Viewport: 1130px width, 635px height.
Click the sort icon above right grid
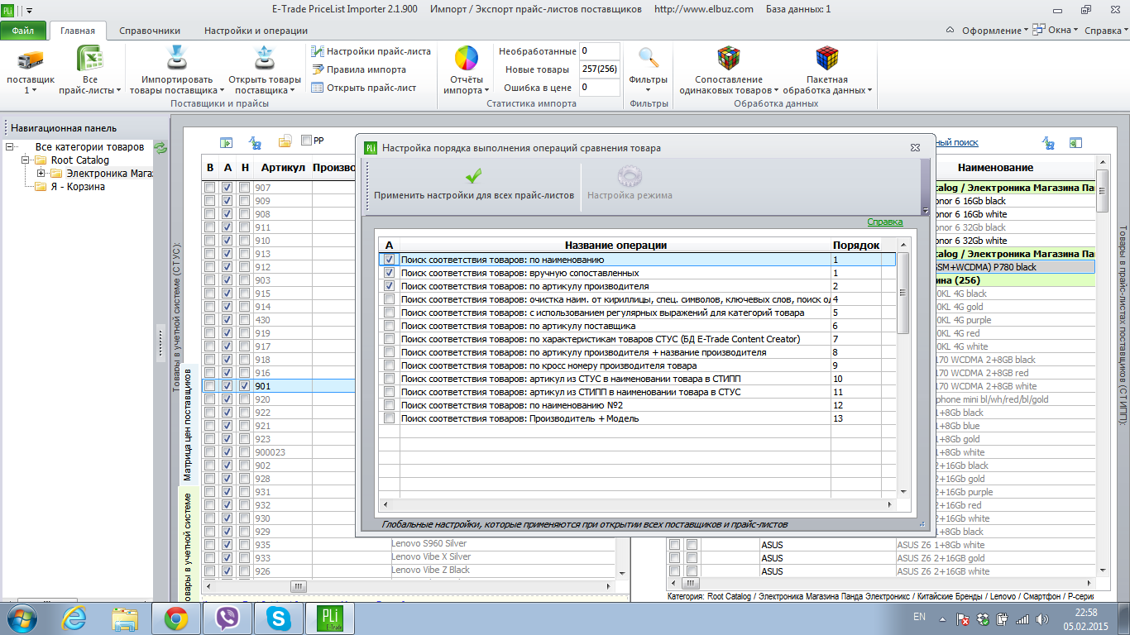(1048, 142)
